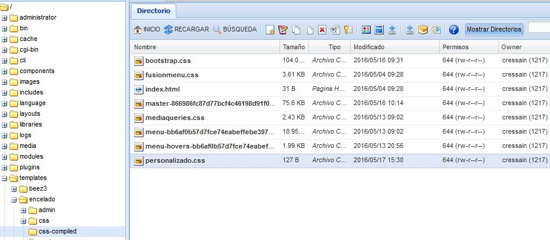
Task: Select the bootstrap.css file
Action: pos(168,61)
